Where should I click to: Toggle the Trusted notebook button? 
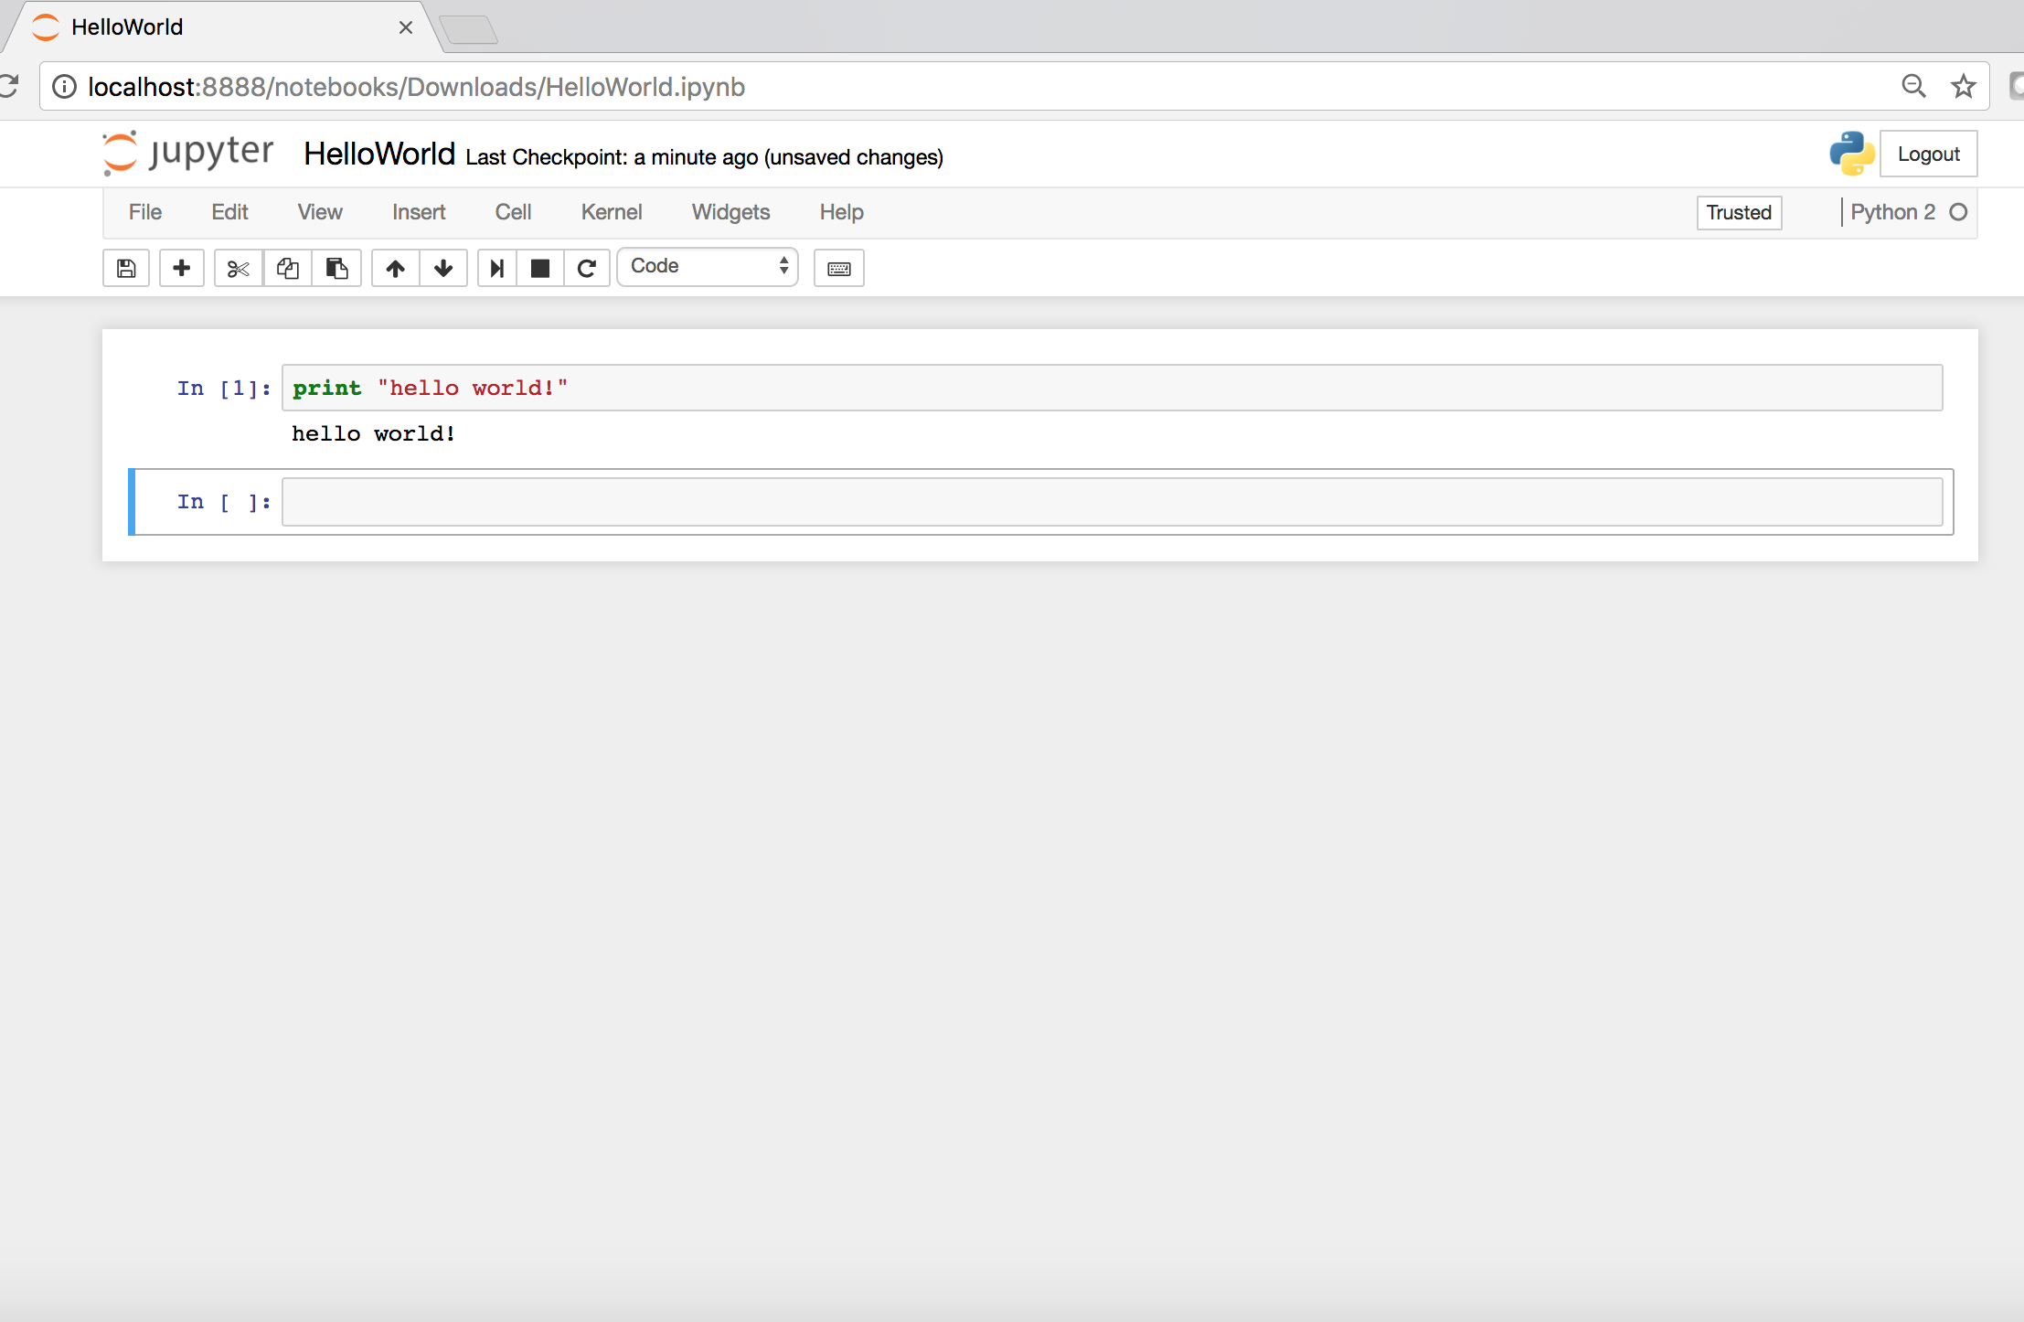(1738, 212)
